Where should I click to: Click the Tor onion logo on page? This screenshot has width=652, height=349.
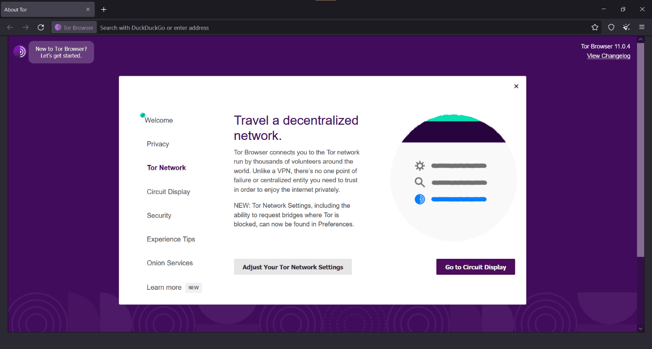(x=20, y=51)
